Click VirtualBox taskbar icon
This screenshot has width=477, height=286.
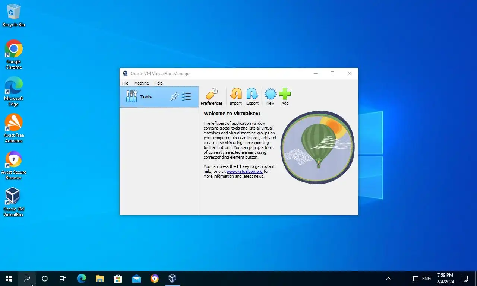click(172, 279)
